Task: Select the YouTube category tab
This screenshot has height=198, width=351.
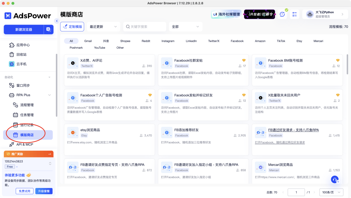Action: point(100,48)
